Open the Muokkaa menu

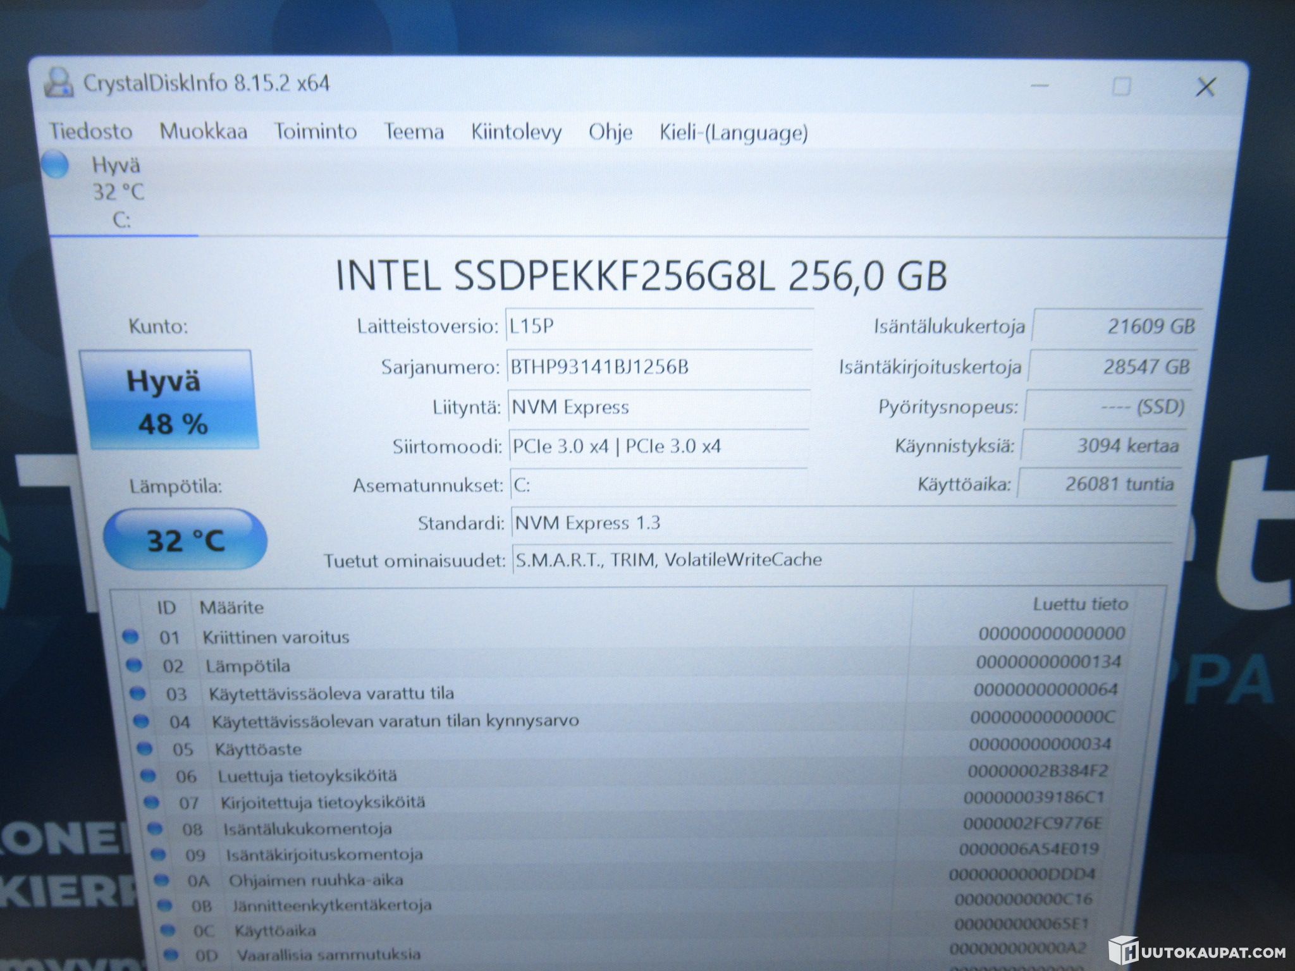(204, 131)
